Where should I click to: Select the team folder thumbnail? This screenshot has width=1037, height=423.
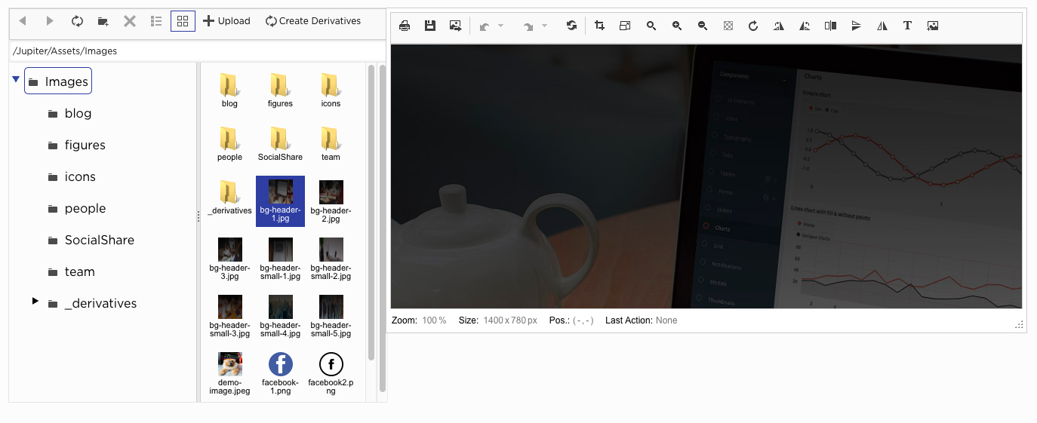click(x=331, y=144)
